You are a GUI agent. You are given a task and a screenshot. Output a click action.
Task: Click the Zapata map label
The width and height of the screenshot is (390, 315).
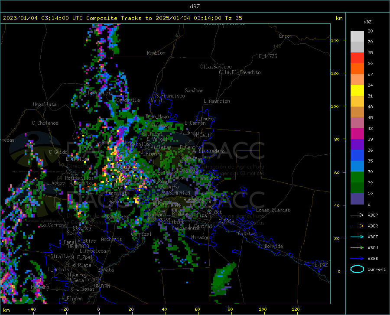pyautogui.click(x=106, y=270)
